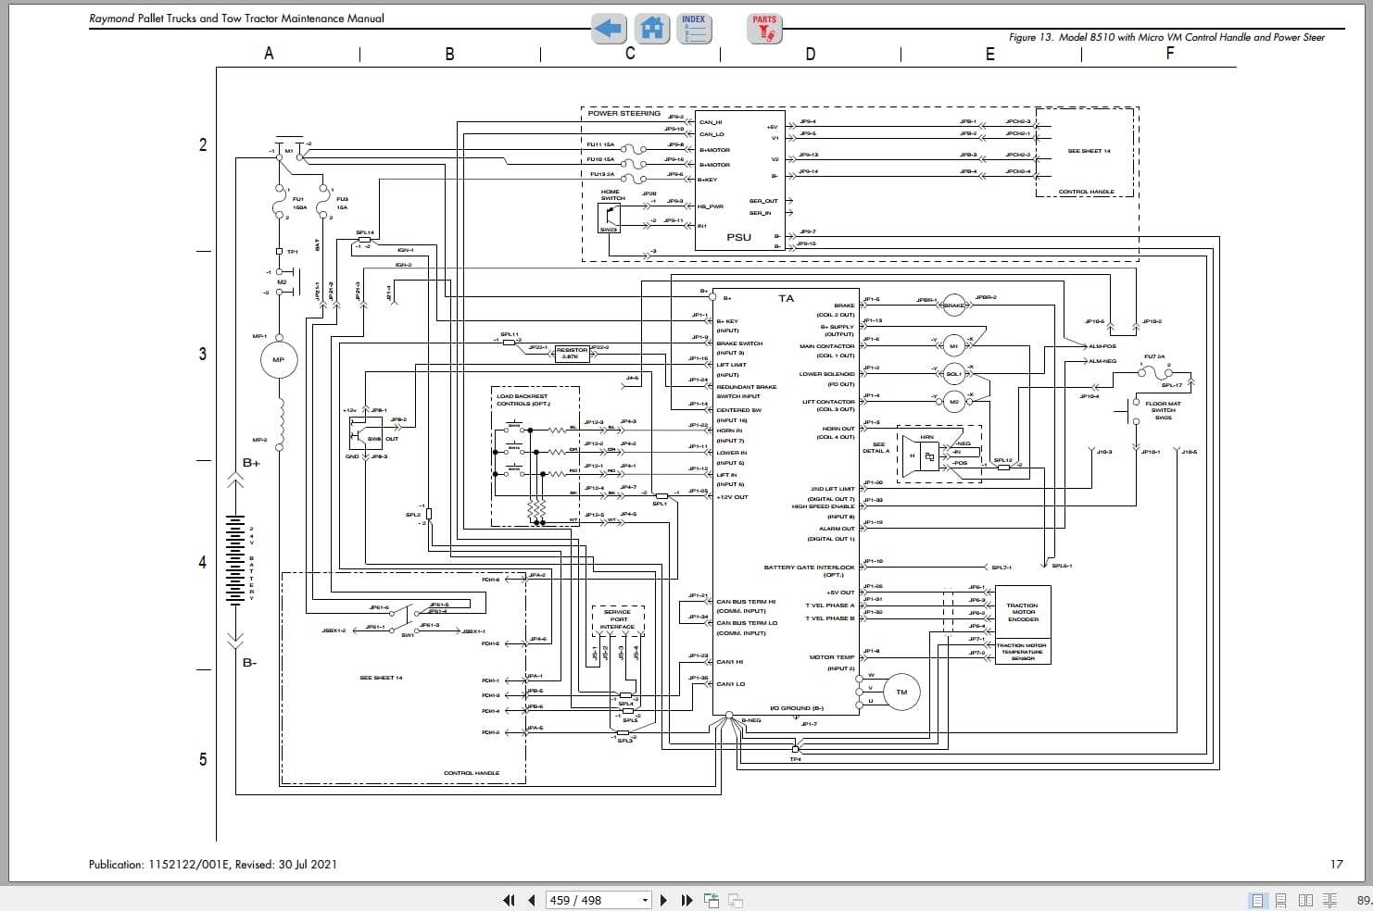Click the blue back arrow button
The width and height of the screenshot is (1373, 911).
point(609,29)
